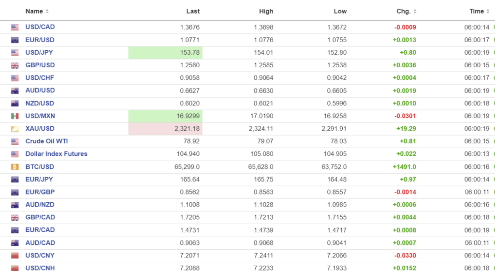Click the red highlighted XAU/USD last price
The height and width of the screenshot is (271, 495).
click(x=165, y=129)
